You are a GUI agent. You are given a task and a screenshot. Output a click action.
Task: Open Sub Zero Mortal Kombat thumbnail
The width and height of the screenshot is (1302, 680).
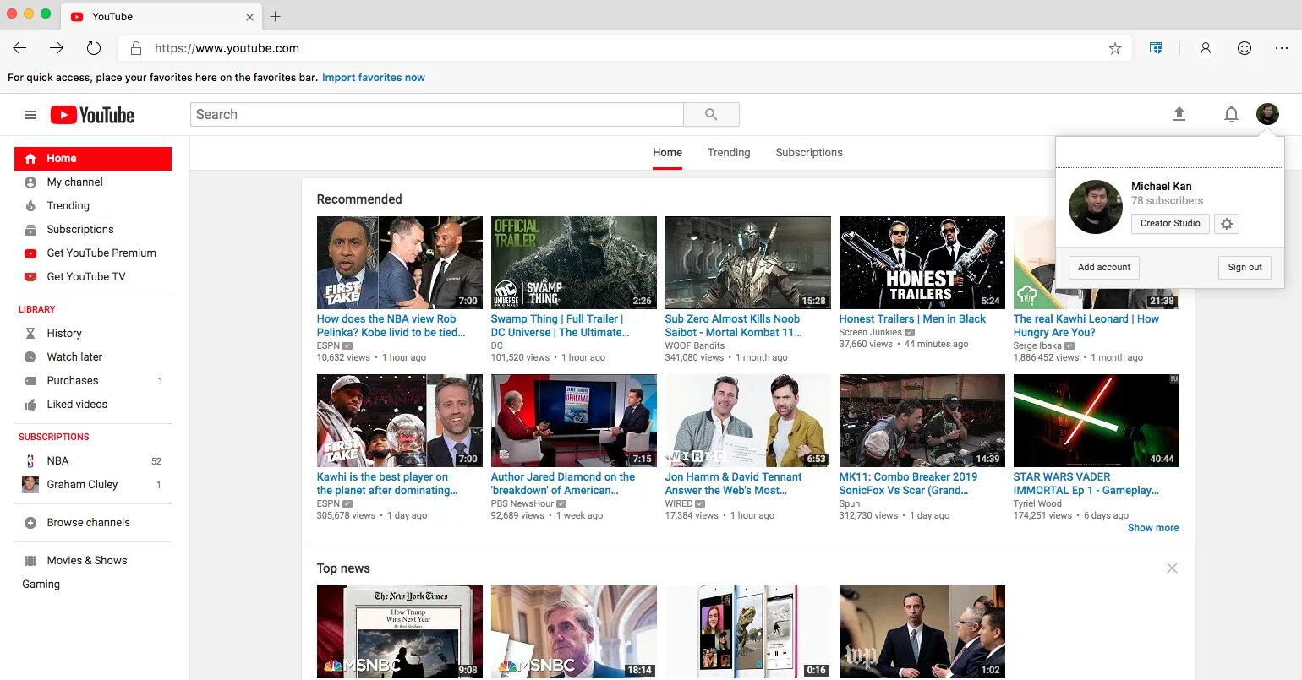pyautogui.click(x=748, y=263)
